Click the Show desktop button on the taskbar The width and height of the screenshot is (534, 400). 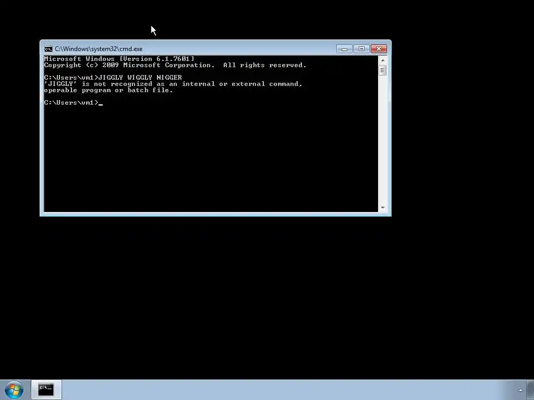(x=530, y=390)
